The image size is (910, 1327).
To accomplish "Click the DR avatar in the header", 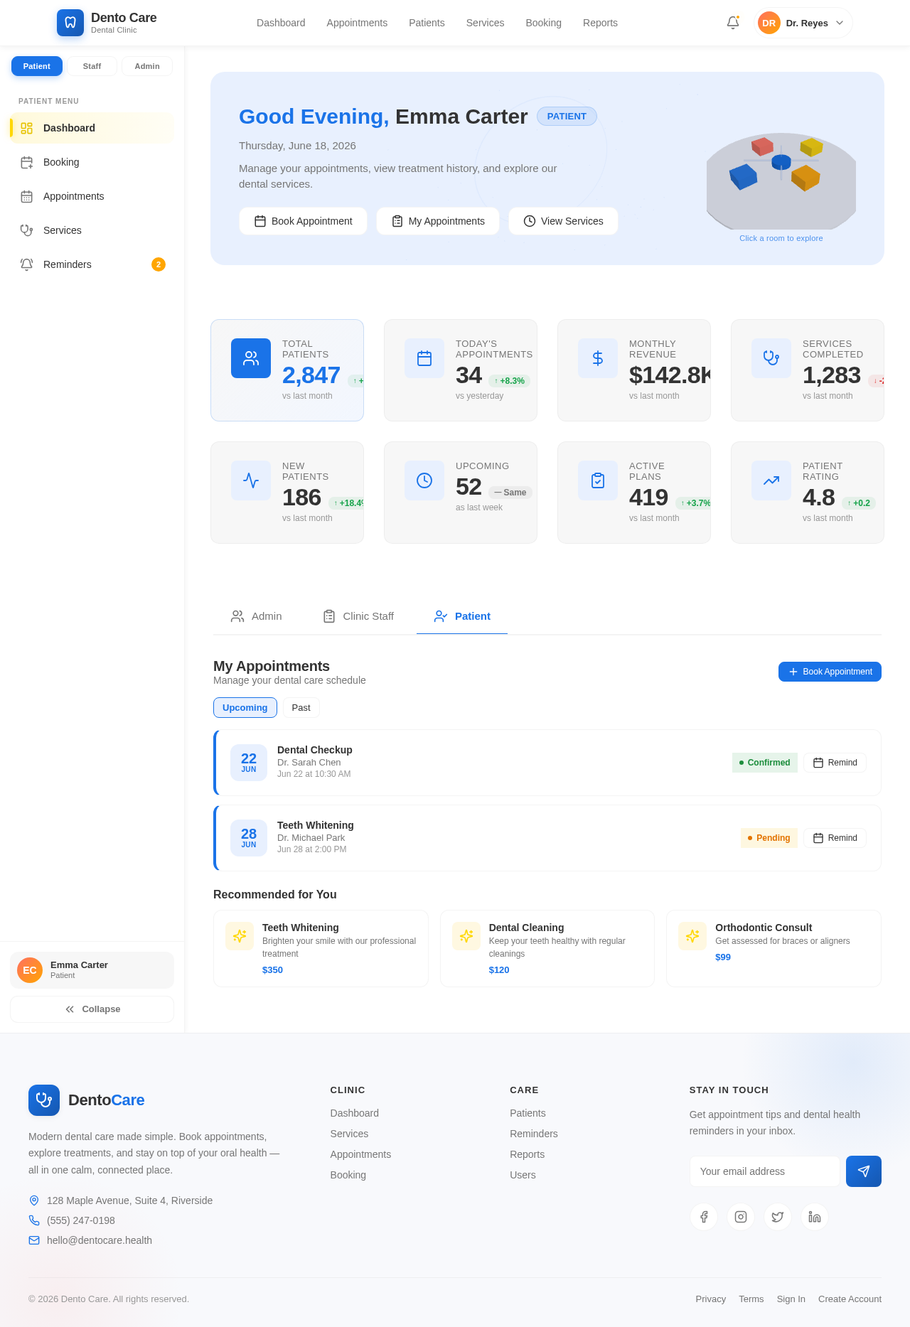I will [x=769, y=23].
